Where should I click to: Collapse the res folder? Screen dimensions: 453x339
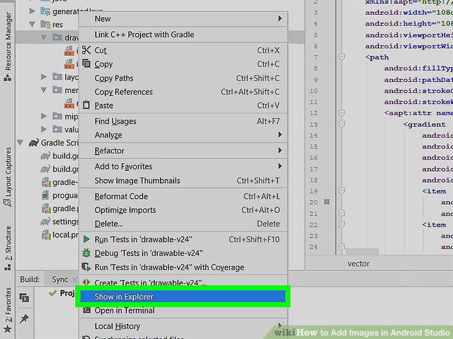(x=32, y=24)
